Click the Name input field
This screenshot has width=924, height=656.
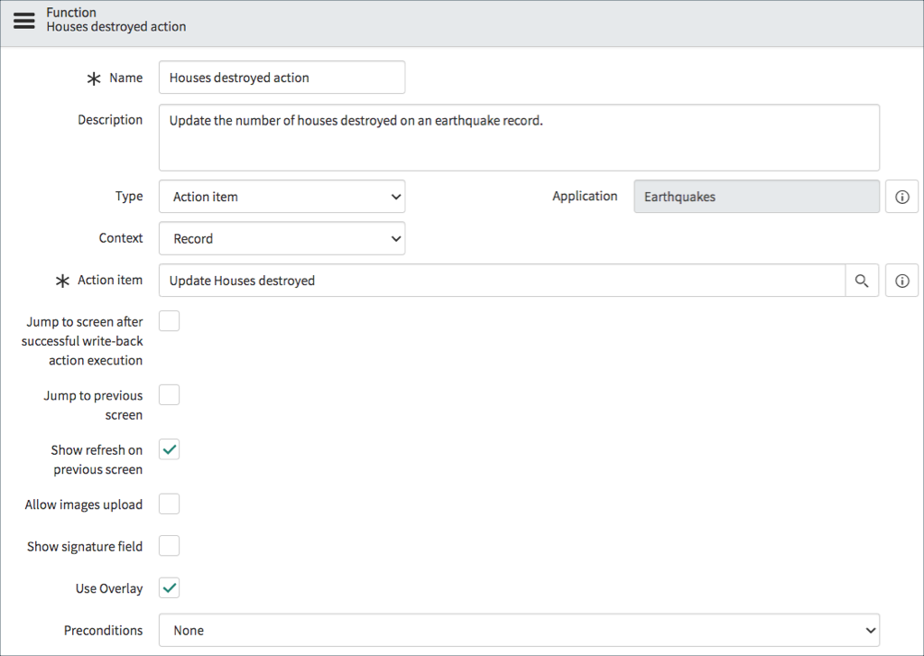pyautogui.click(x=282, y=78)
